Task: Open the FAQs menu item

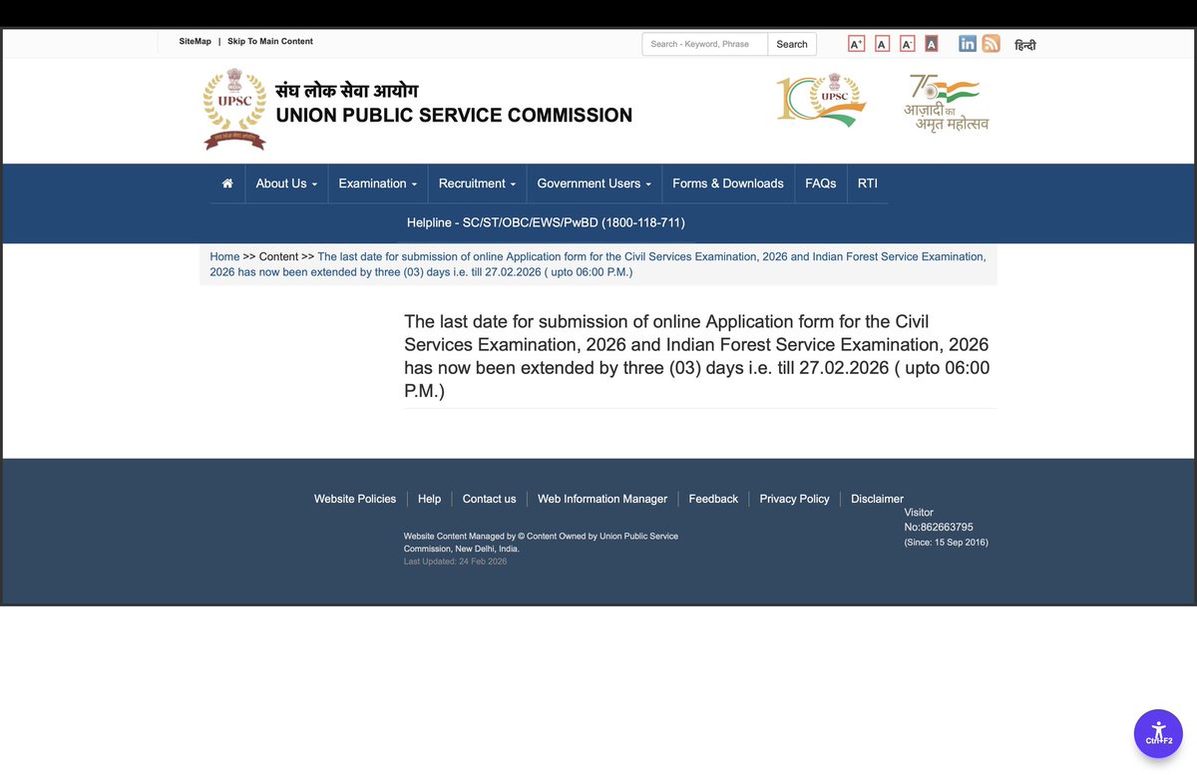Action: pyautogui.click(x=821, y=184)
